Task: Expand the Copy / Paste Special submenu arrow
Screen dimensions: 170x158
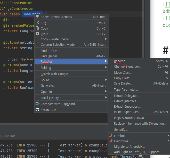Action: pyautogui.click(x=106, y=39)
